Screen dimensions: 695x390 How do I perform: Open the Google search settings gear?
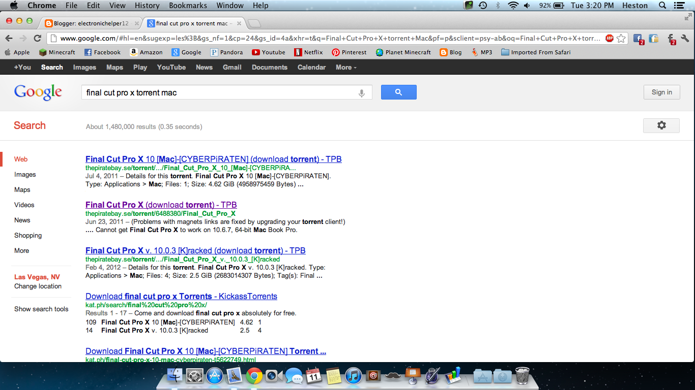(661, 125)
